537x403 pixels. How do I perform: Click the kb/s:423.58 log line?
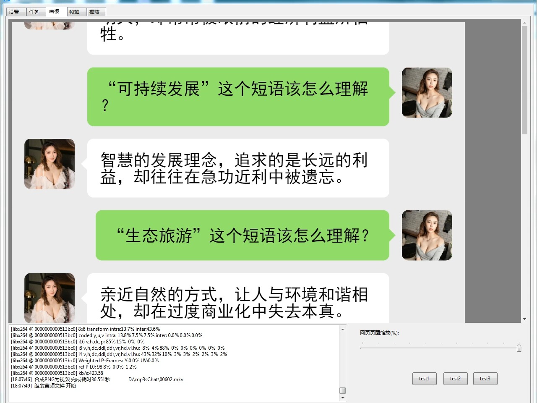click(x=57, y=373)
